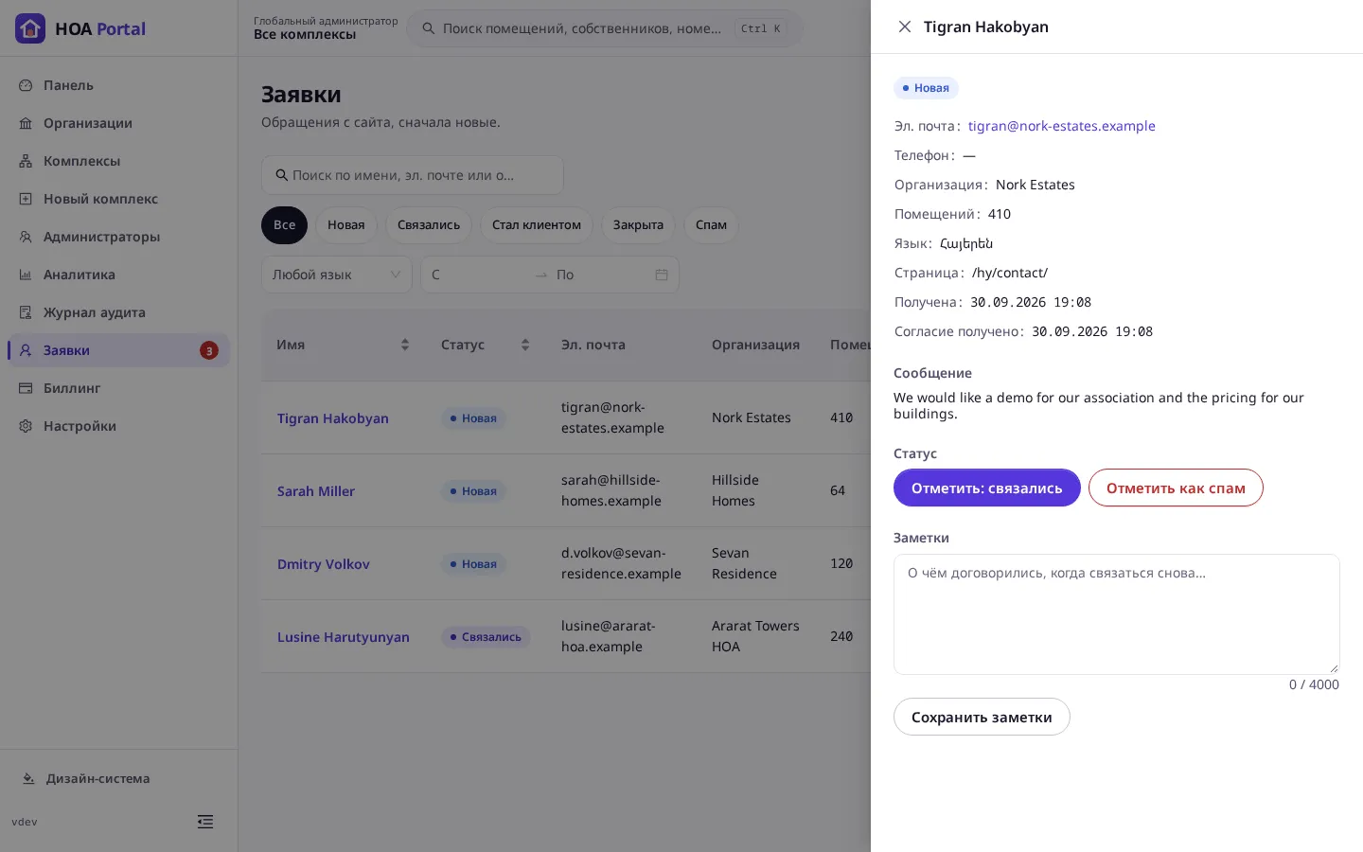Select the Закрыта filter chip
Viewport: 1363px width, 852px height.
point(638,225)
